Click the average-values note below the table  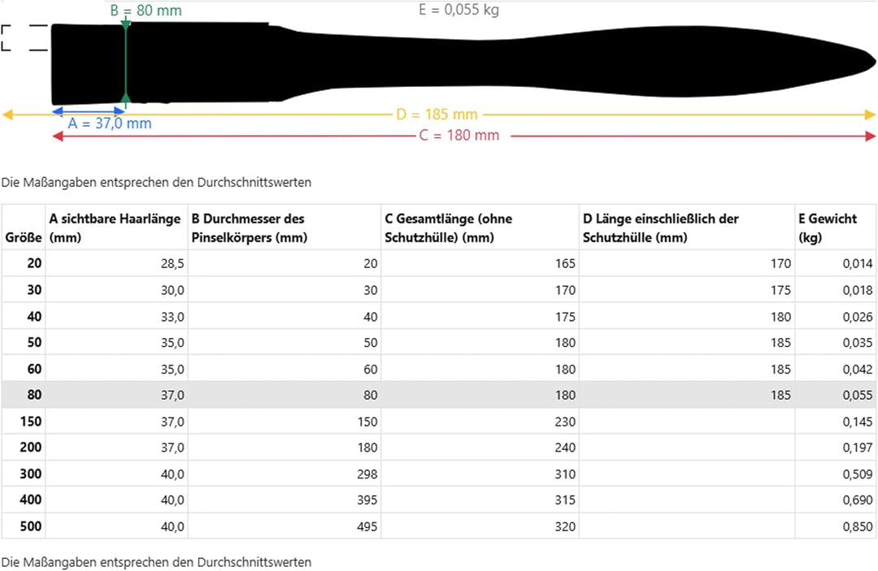156,562
